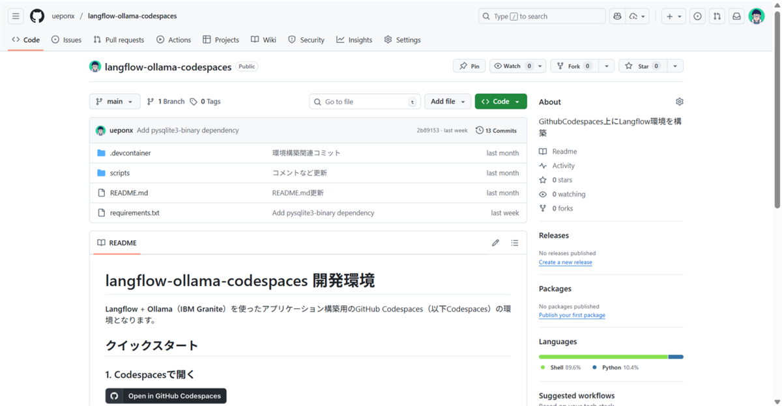Click the tags icon beside 0 Tags

[x=194, y=102]
